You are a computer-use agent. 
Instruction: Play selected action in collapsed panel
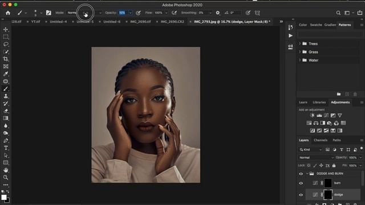pos(290,36)
